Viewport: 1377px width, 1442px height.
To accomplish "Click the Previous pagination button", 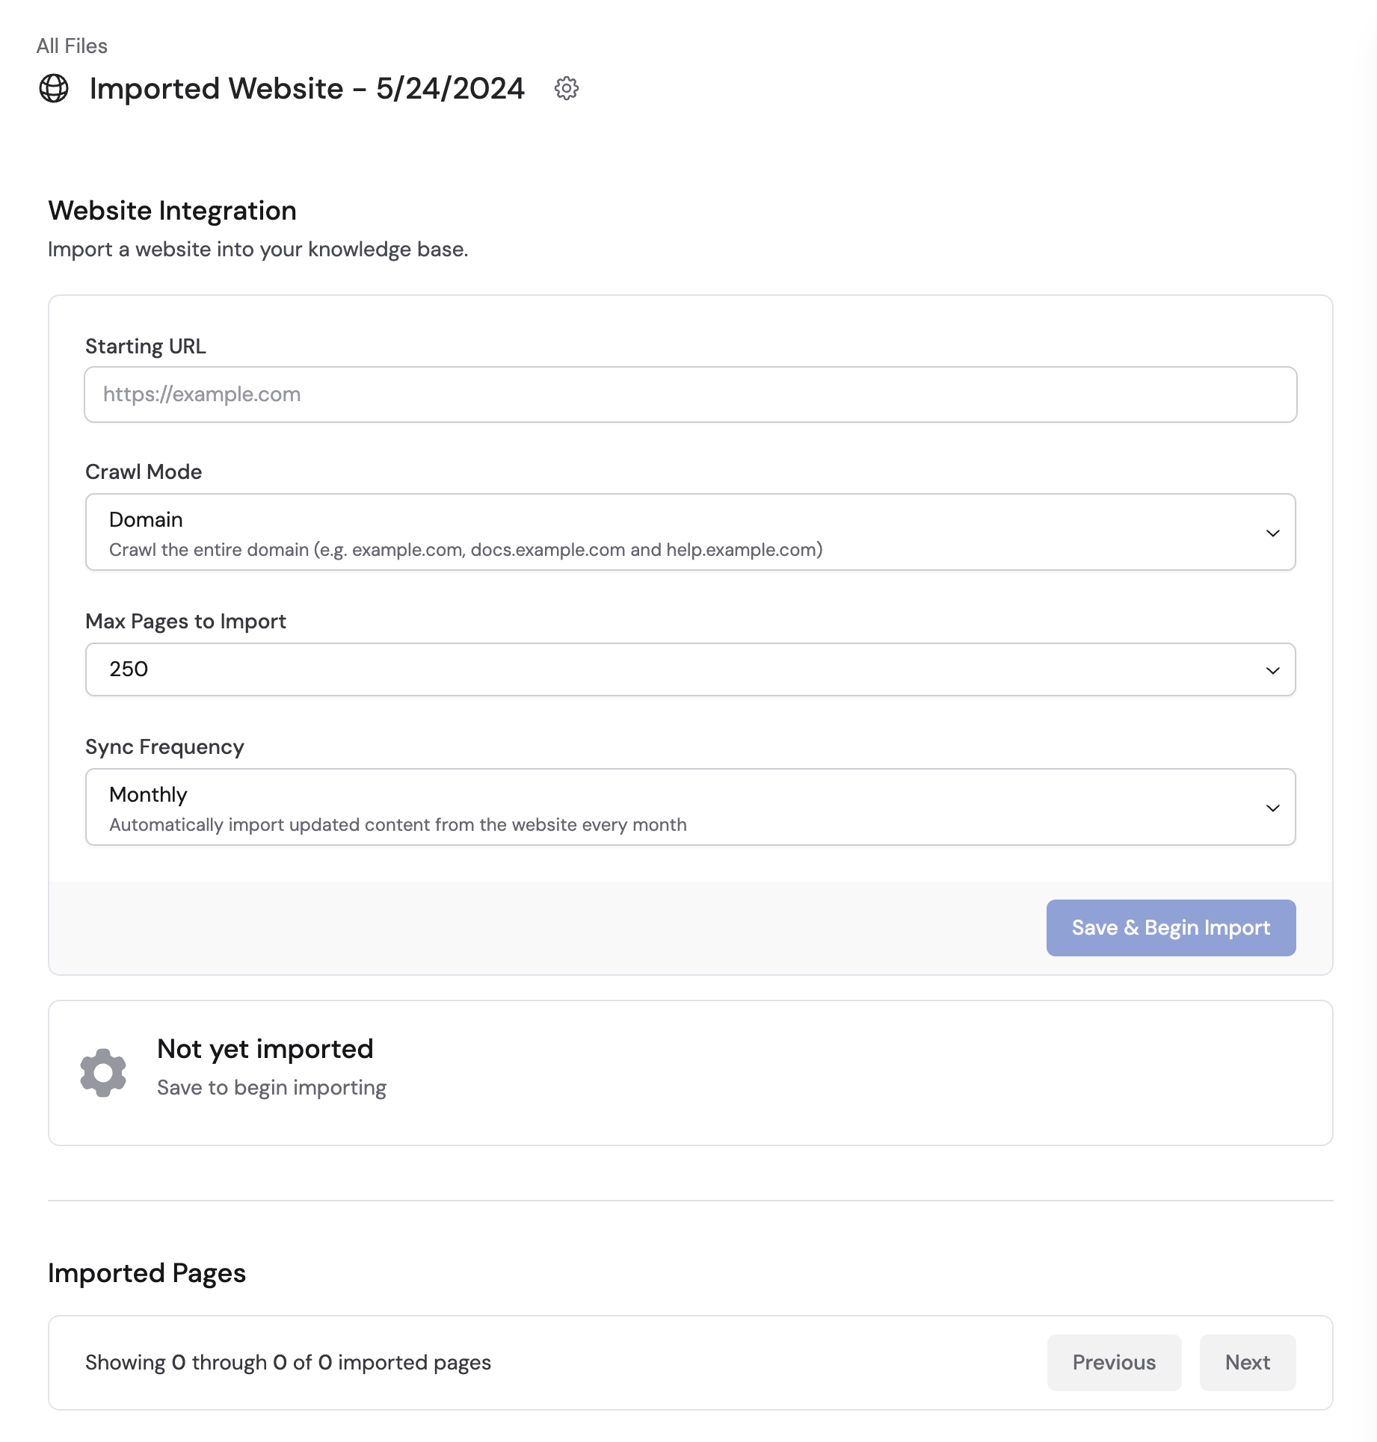I will 1113,1362.
